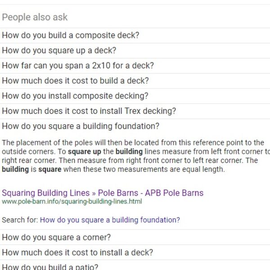Expand 'How do you square a corner?'
The width and height of the screenshot is (270, 270).
(56, 237)
